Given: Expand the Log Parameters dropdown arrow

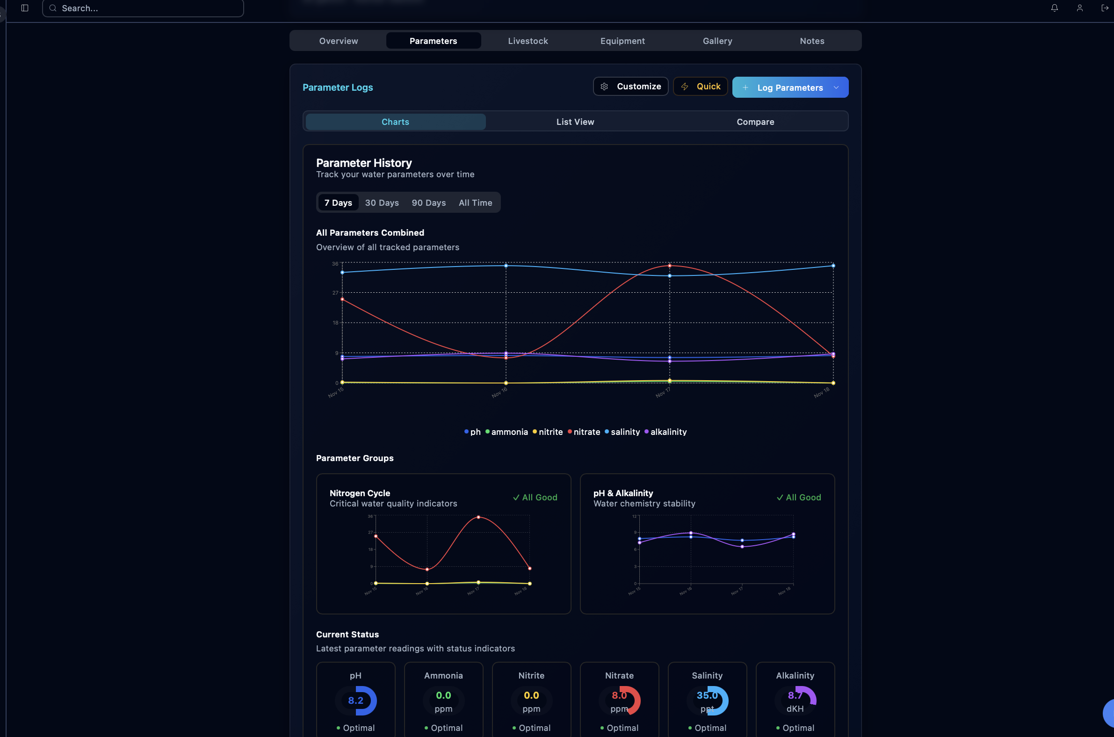Looking at the screenshot, I should (836, 87).
